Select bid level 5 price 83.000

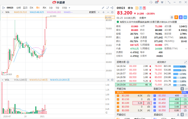(x=125, y=111)
